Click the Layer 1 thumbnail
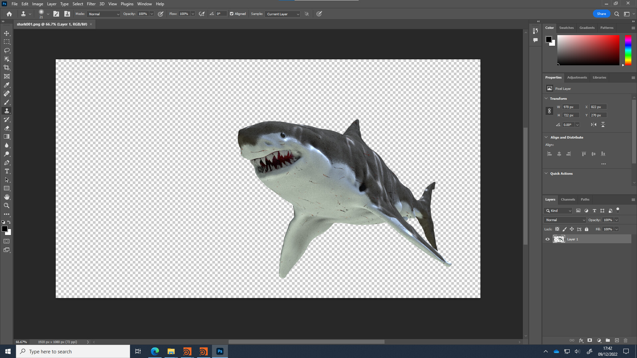 point(559,239)
